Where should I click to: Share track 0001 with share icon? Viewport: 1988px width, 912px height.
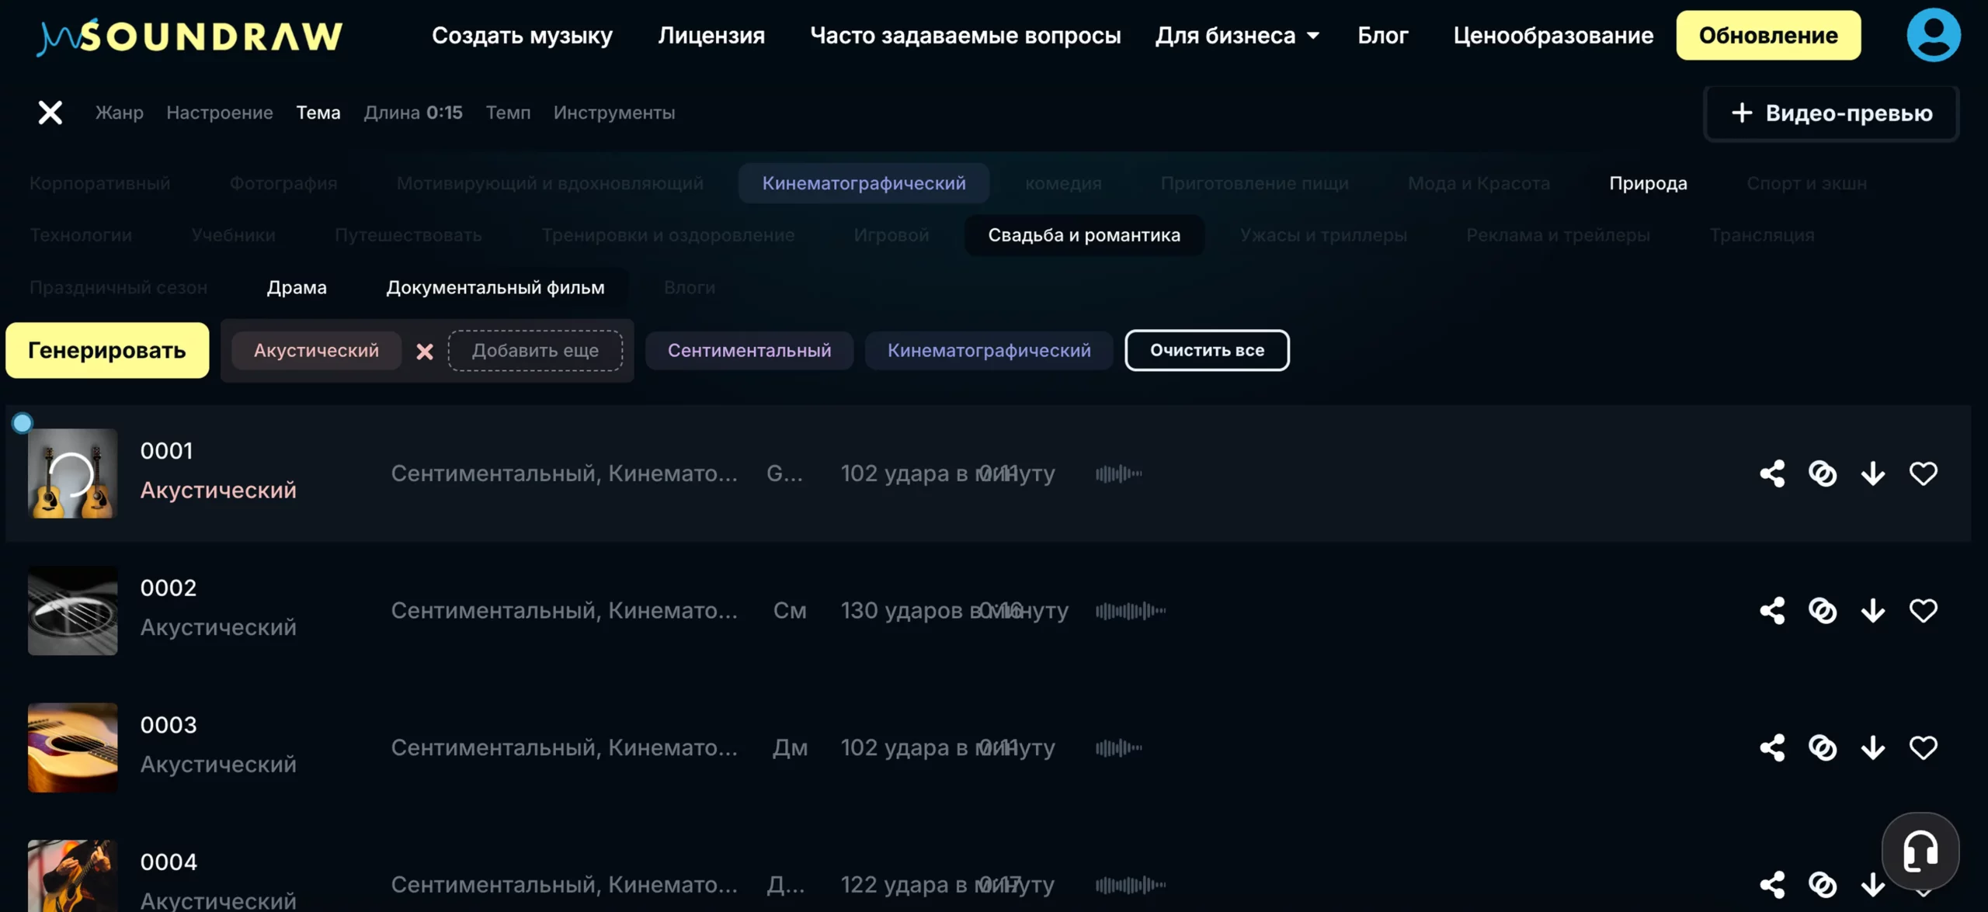tap(1772, 473)
